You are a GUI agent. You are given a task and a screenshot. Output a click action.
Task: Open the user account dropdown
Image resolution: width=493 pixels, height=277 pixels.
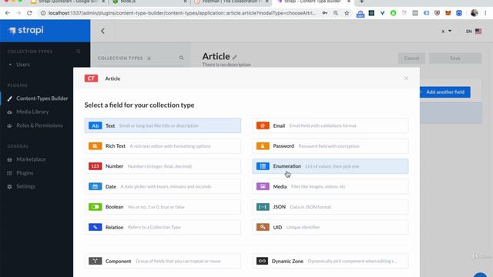click(446, 31)
